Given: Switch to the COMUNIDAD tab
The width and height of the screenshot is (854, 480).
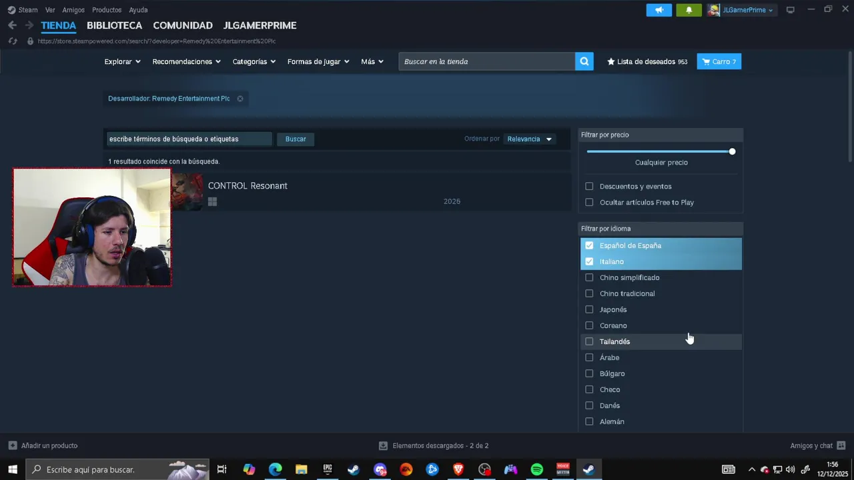Looking at the screenshot, I should (x=183, y=25).
